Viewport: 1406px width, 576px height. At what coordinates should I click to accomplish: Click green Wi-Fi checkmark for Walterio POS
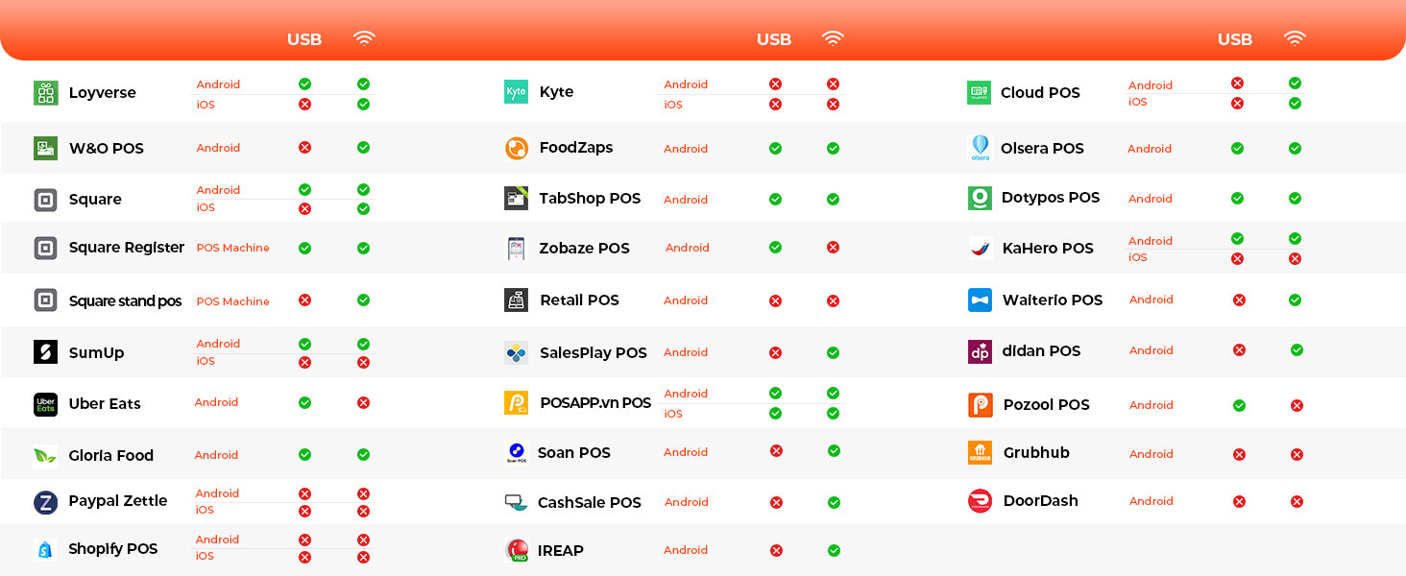click(x=1295, y=300)
